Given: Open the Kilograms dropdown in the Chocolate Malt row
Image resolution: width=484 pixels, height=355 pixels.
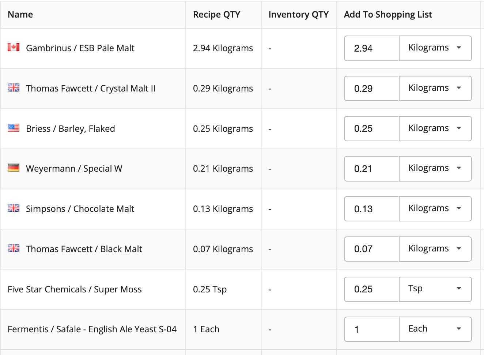Looking at the screenshot, I should [x=435, y=209].
